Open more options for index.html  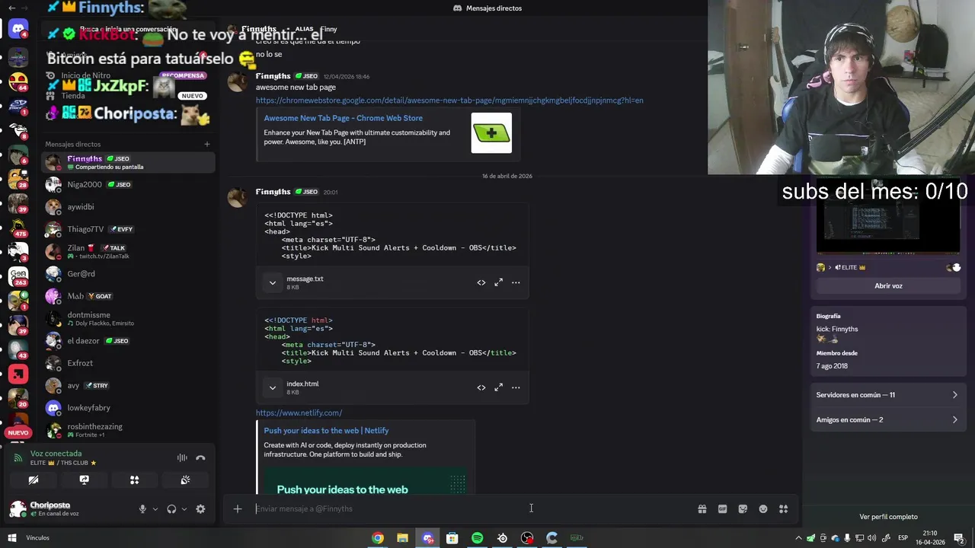516,387
